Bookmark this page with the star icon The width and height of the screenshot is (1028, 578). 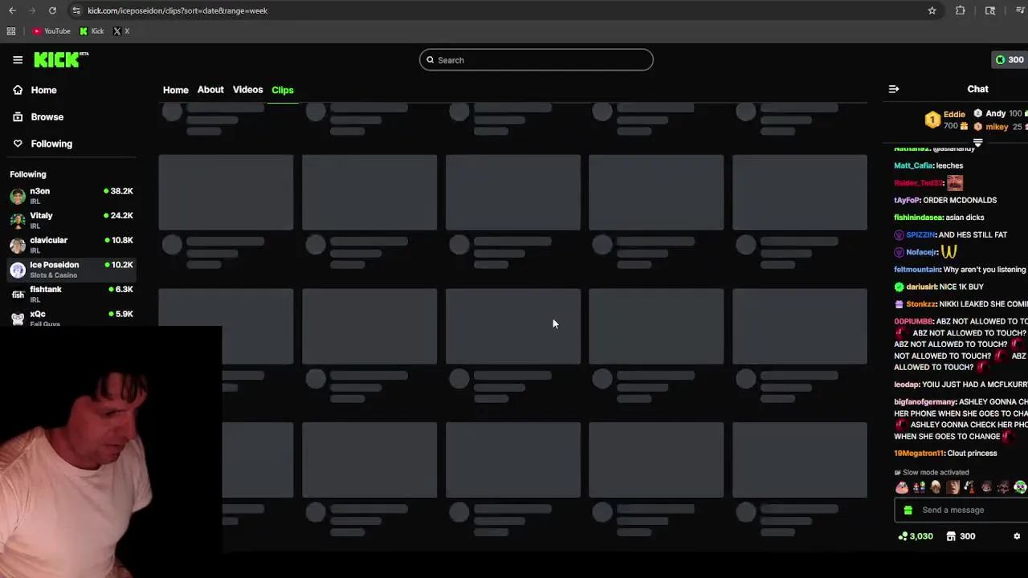click(x=932, y=10)
